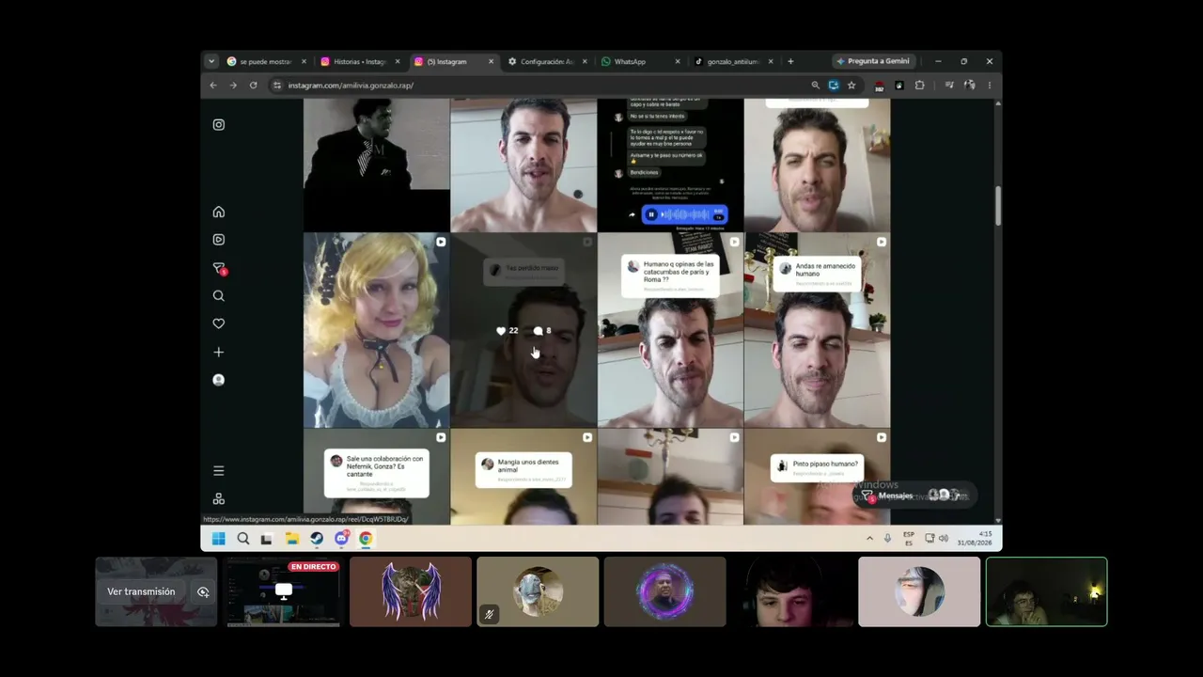The height and width of the screenshot is (677, 1203).
Task: Create a new post with the plus icon
Action: pos(219,352)
